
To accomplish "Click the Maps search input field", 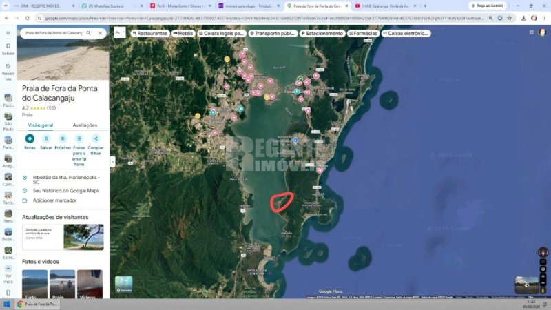I will (54, 33).
